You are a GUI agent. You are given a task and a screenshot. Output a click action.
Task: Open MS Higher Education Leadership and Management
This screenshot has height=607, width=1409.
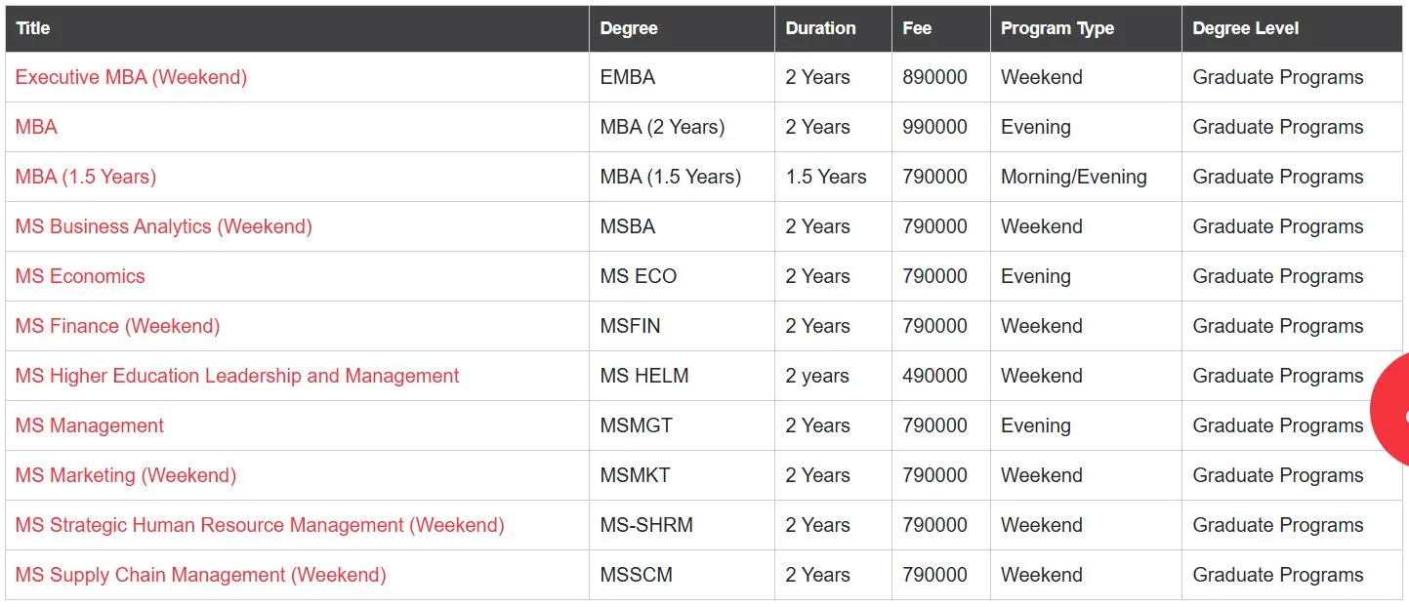(236, 376)
